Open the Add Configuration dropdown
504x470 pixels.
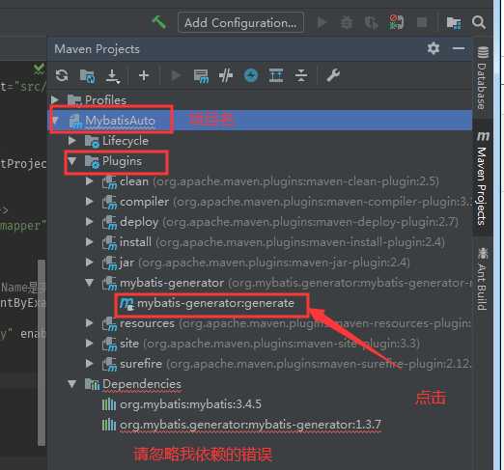click(x=240, y=22)
